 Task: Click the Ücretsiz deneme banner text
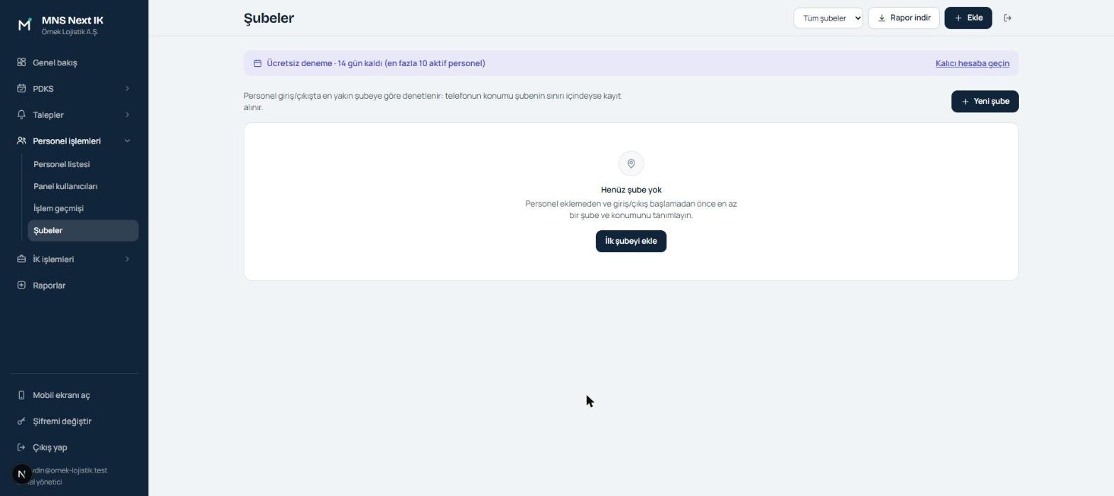(376, 63)
